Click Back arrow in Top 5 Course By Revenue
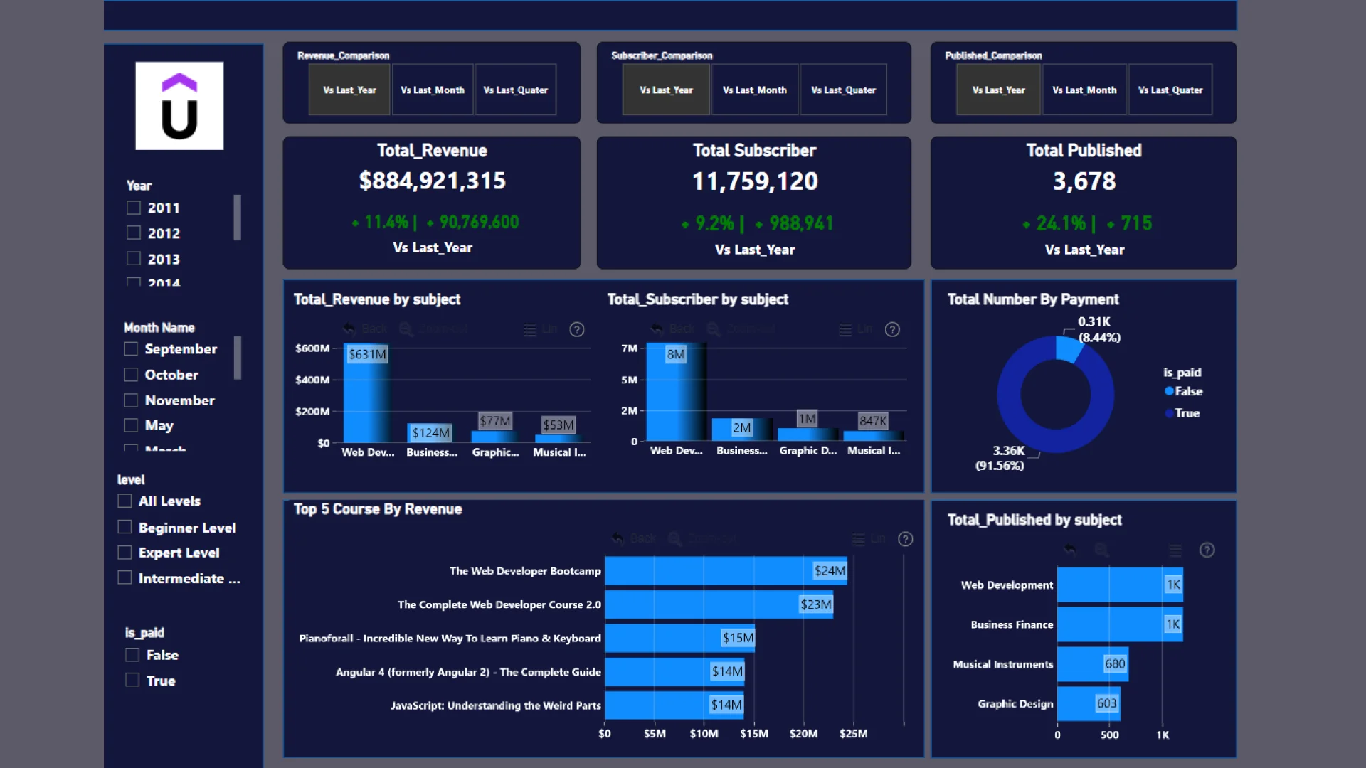 (618, 538)
